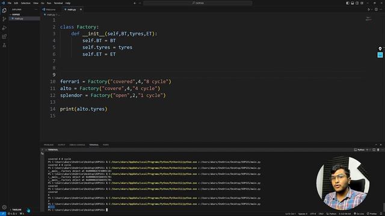Open the Source Control view

4,19
